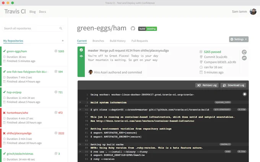
Task: Click the green-eggs/ham page heading
Action: (x=101, y=28)
